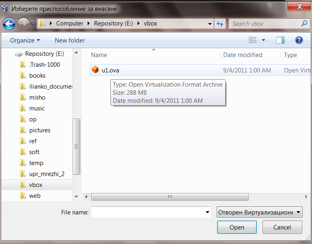Click the search magnifier icon
Image resolution: width=312 pixels, height=244 pixels.
(x=304, y=23)
